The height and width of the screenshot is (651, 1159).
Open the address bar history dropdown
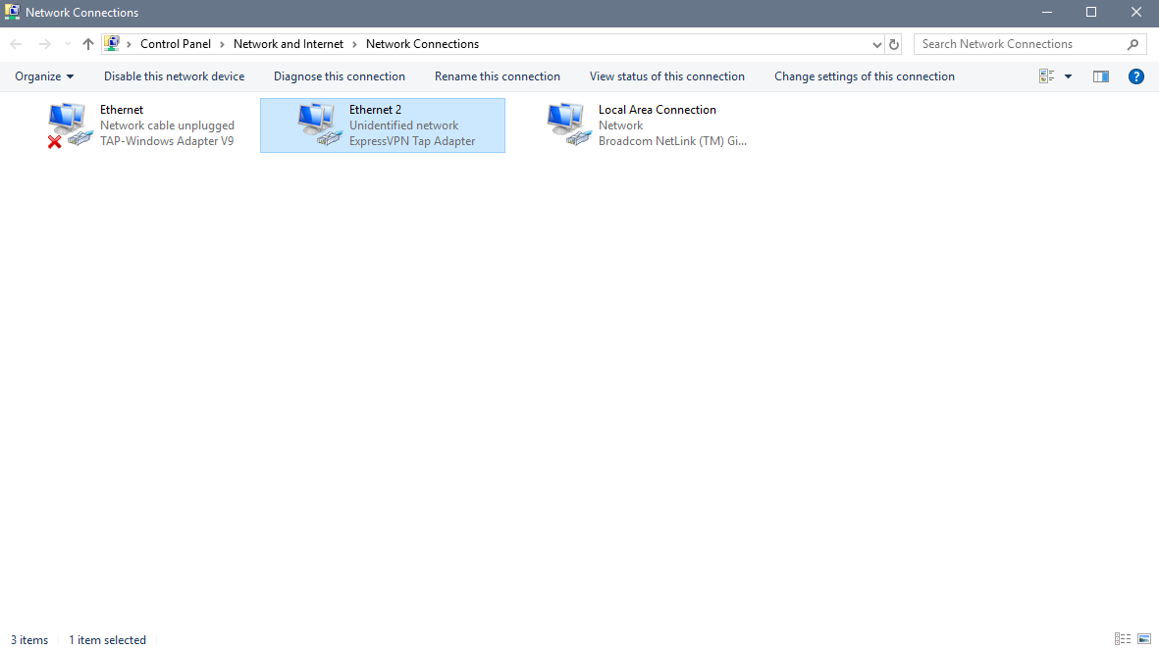(876, 44)
